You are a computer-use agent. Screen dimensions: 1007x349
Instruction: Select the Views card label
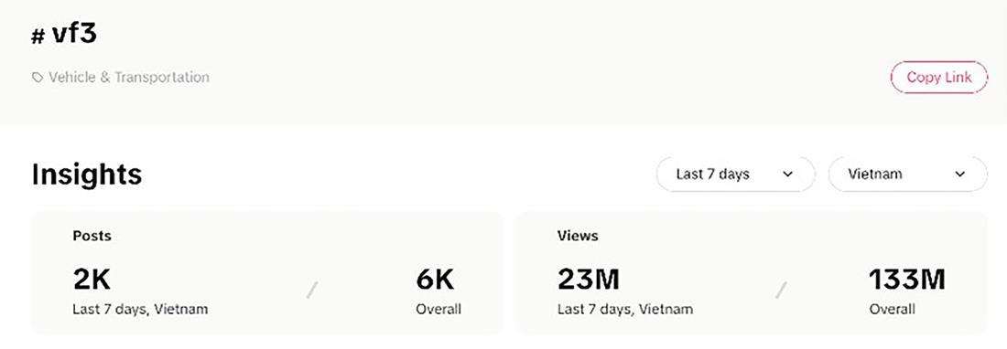coord(578,236)
